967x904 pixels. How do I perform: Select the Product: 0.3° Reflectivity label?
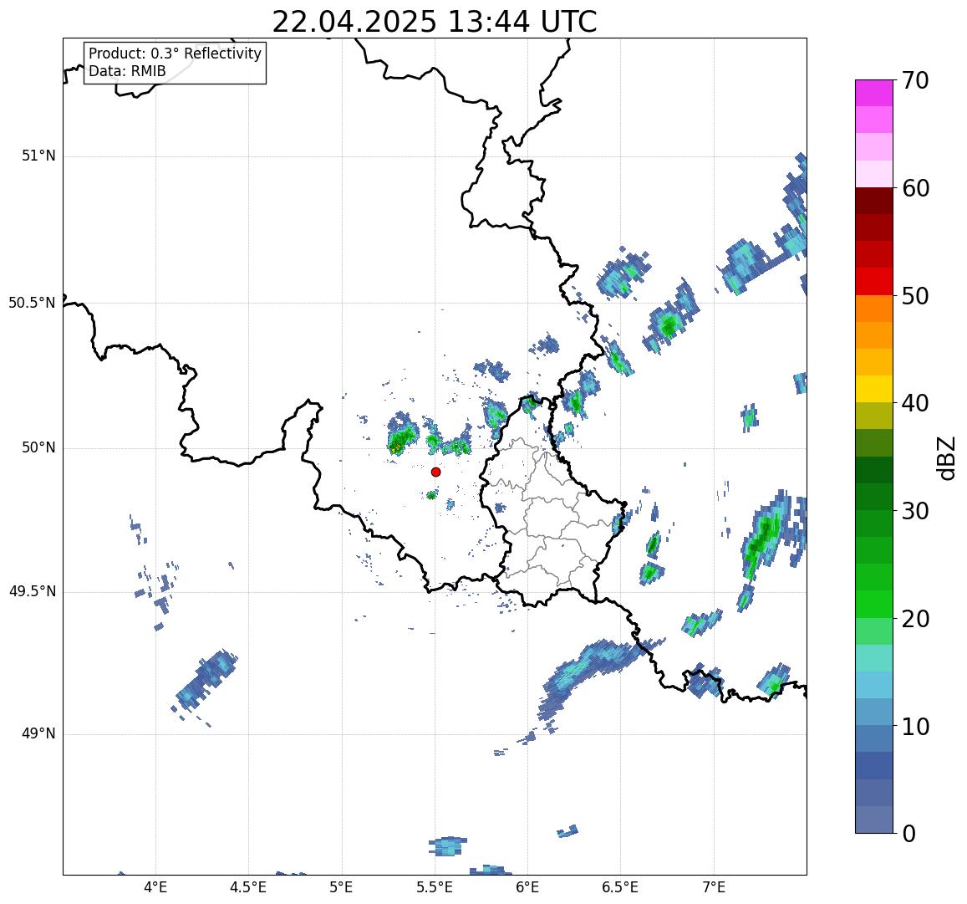click(x=176, y=54)
